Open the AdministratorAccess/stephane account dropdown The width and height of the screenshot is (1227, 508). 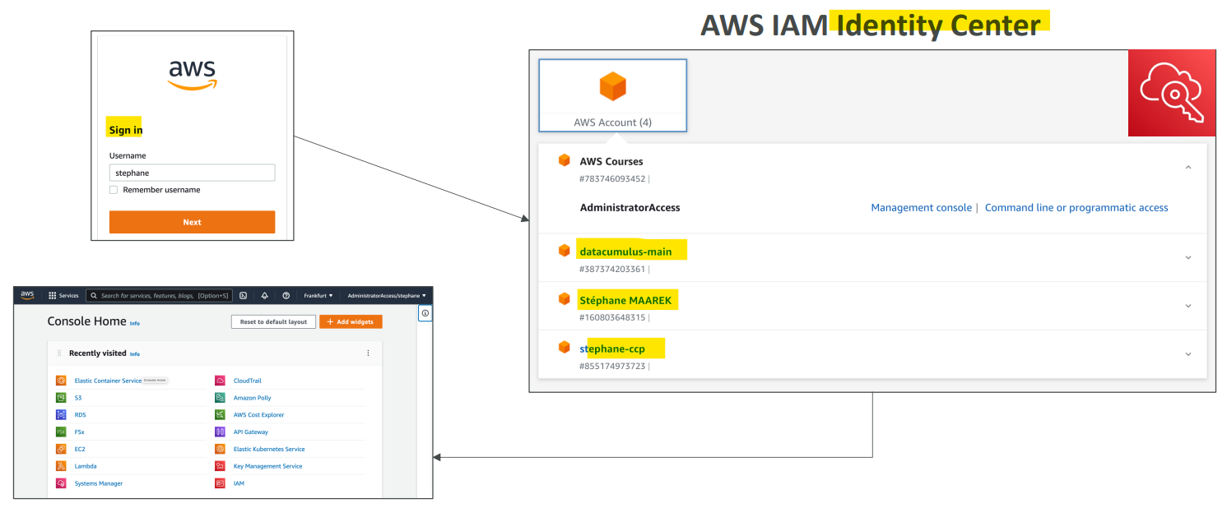coord(387,295)
